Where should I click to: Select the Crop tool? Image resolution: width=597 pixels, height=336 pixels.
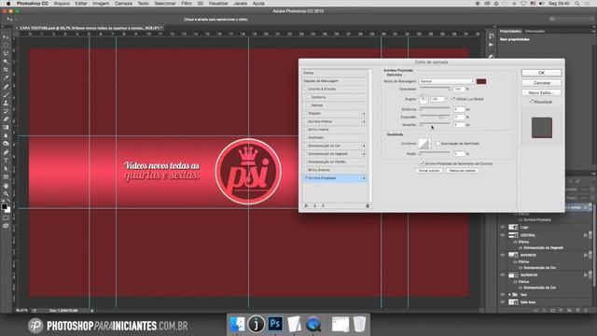[x=6, y=70]
